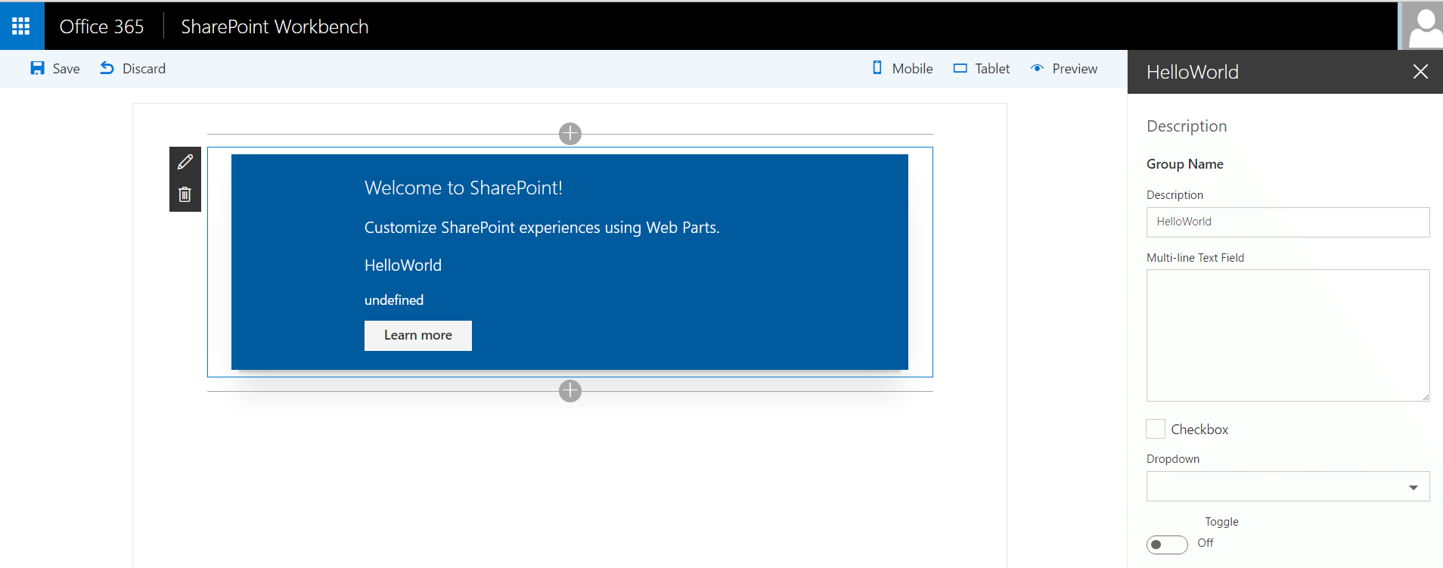The height and width of the screenshot is (568, 1443).
Task: Click the Discard undo arrow icon
Action: [x=107, y=69]
